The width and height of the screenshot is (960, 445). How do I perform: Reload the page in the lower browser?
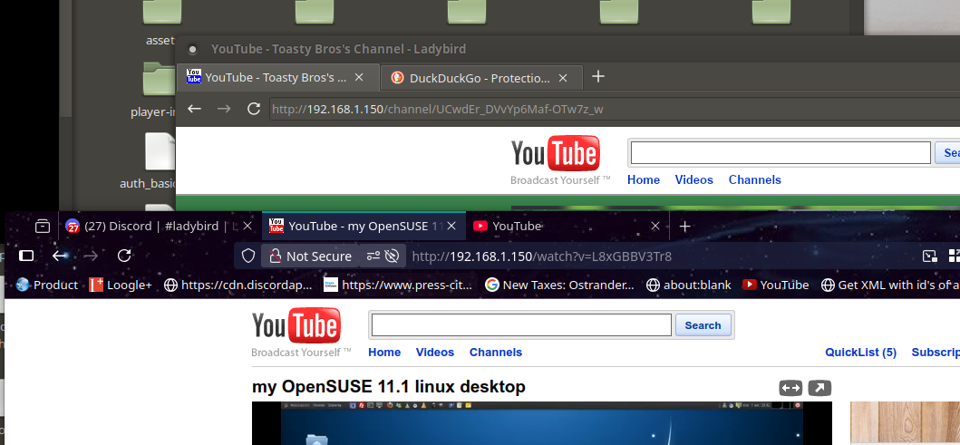click(x=124, y=256)
